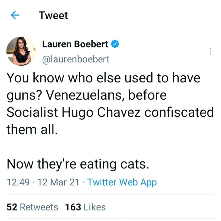
Task: Tap the back arrow
Action: click(15, 15)
